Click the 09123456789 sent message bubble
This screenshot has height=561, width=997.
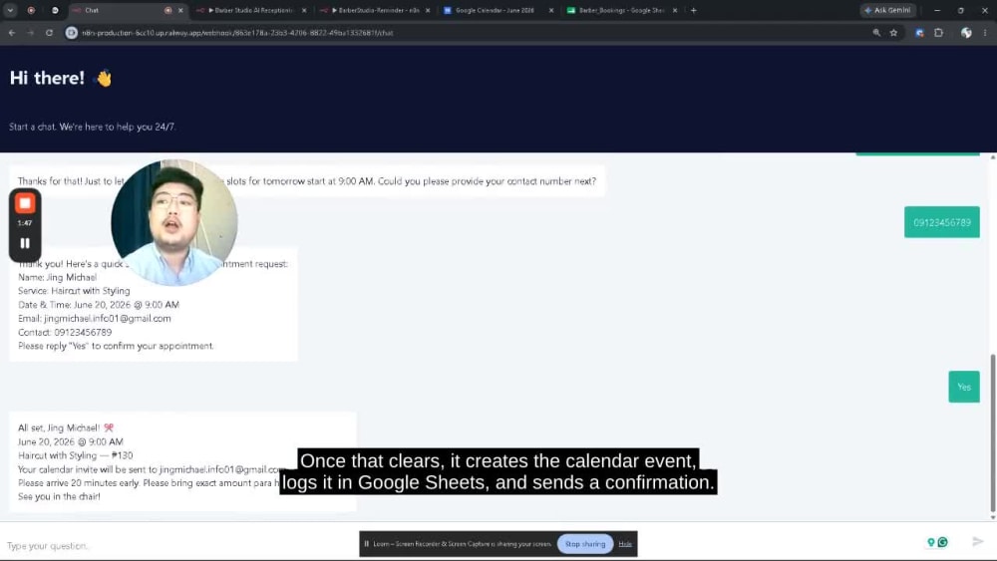(942, 222)
